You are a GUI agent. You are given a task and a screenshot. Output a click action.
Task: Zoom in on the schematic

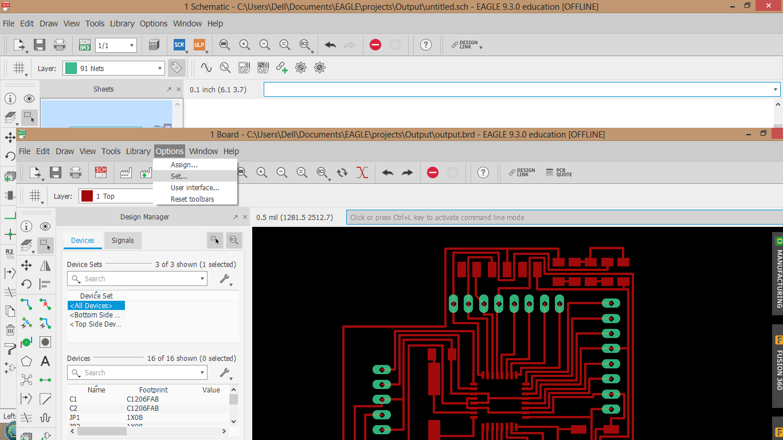click(245, 45)
